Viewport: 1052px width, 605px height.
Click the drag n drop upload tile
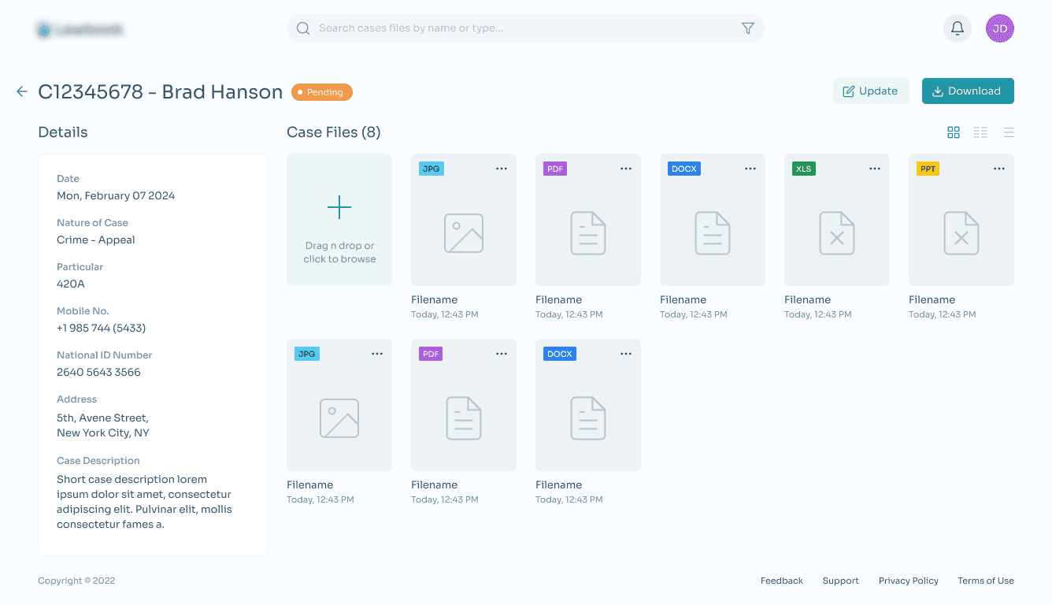(x=339, y=220)
